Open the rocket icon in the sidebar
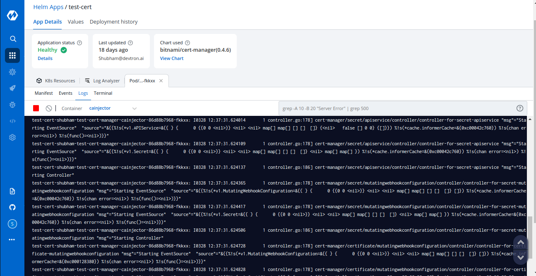Screen dimensions: 536x276 (12, 89)
